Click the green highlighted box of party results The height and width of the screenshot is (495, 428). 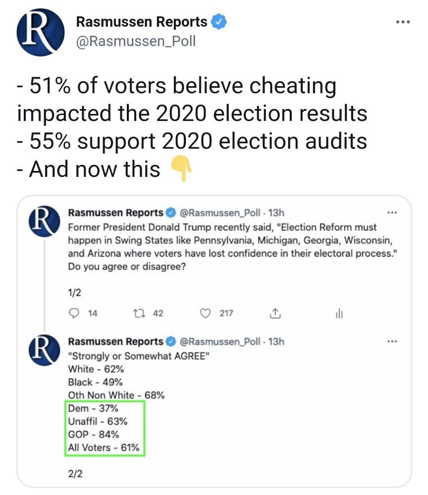click(x=105, y=429)
